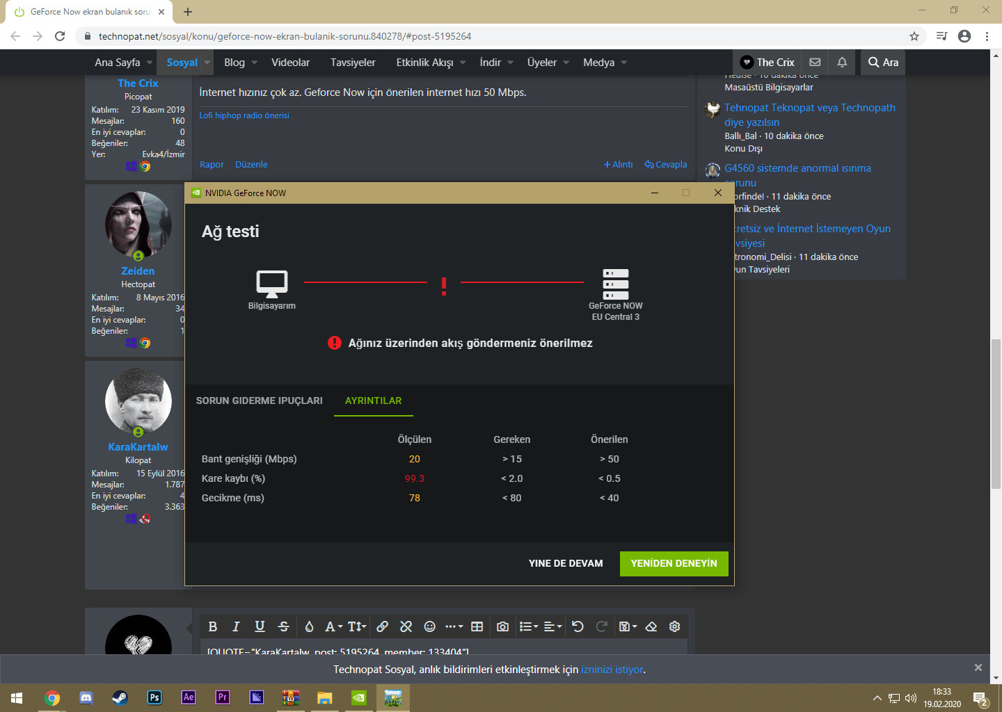Viewport: 1002px width, 712px height.
Task: Open the list options dropdown
Action: (529, 626)
